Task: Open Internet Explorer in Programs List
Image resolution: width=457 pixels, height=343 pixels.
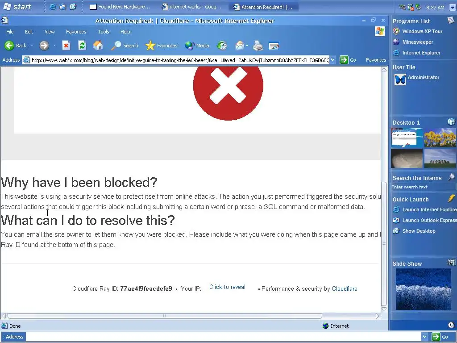Action: tap(417, 53)
